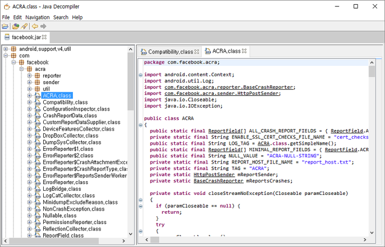Click the acra package icon

point(30,69)
